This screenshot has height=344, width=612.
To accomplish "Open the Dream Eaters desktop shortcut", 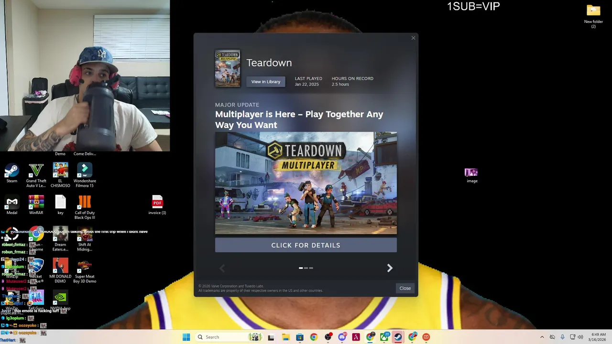I will click(x=60, y=239).
